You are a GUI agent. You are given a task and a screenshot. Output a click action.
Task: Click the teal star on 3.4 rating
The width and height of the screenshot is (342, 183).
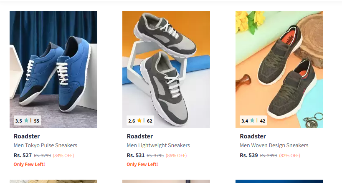pyautogui.click(x=252, y=120)
